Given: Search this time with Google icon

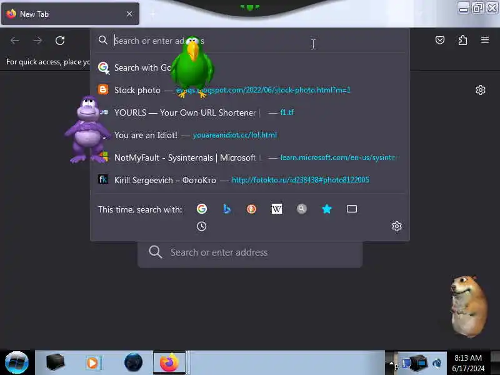Looking at the screenshot, I should pos(201,209).
